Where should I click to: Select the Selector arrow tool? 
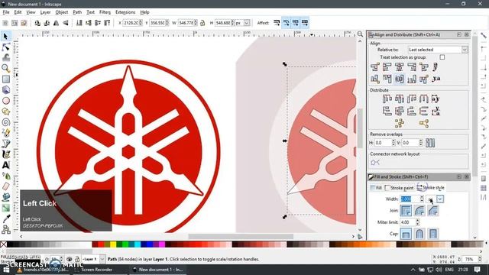(5, 36)
